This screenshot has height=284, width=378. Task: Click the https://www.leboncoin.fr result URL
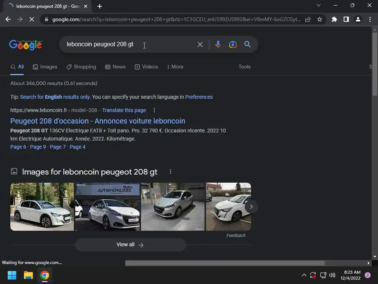38,110
